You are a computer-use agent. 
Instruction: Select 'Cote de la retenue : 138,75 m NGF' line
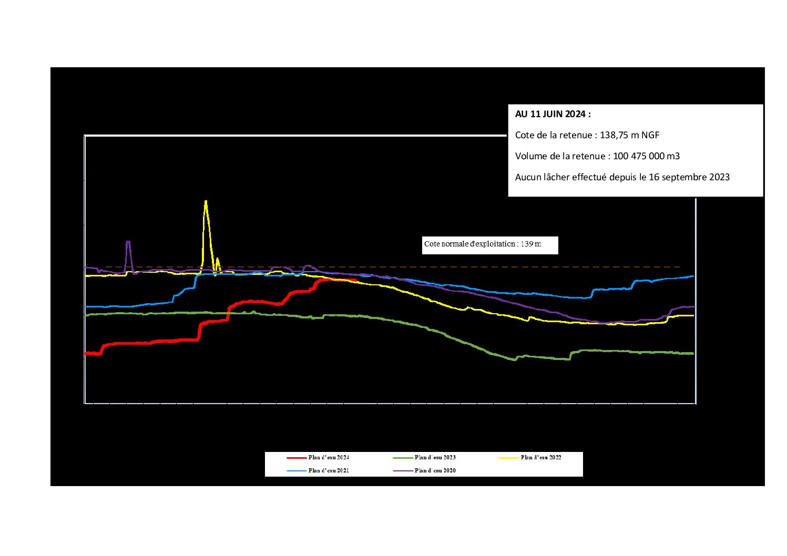point(587,135)
